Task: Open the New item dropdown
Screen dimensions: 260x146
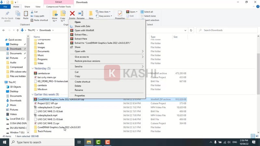Action: click(x=103, y=12)
